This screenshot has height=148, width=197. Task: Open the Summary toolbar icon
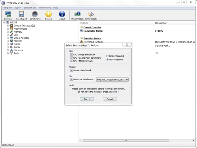pyautogui.click(x=8, y=14)
